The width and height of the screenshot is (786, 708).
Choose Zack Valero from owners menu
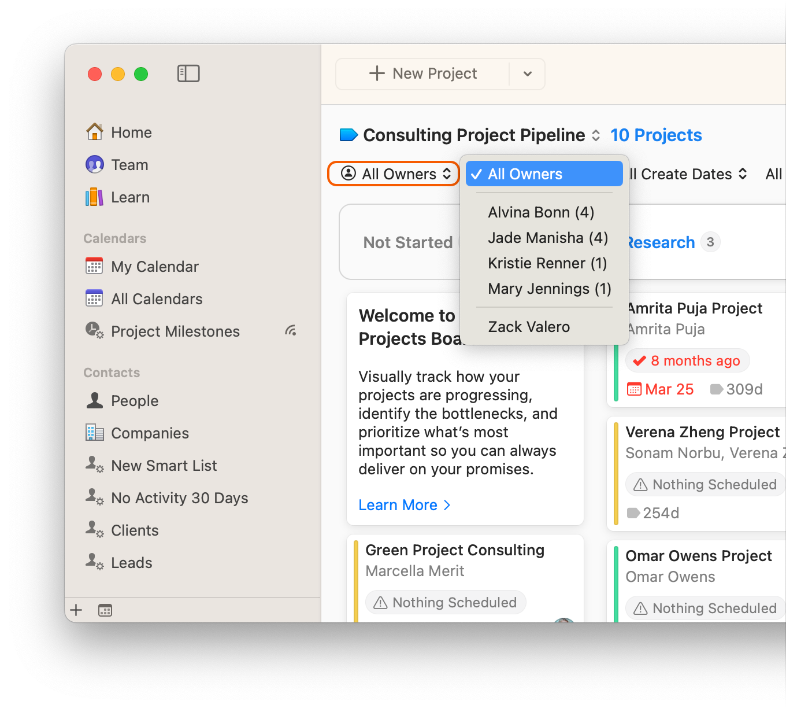pyautogui.click(x=528, y=326)
